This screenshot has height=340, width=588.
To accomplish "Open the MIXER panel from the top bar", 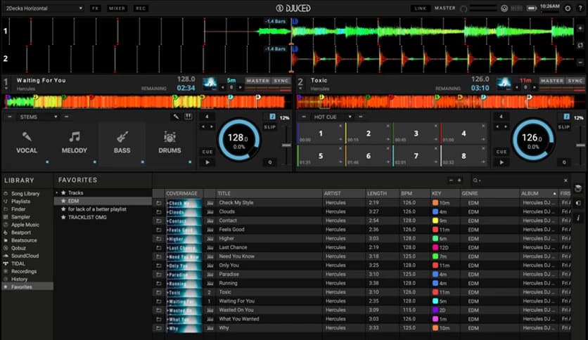I will 117,8.
